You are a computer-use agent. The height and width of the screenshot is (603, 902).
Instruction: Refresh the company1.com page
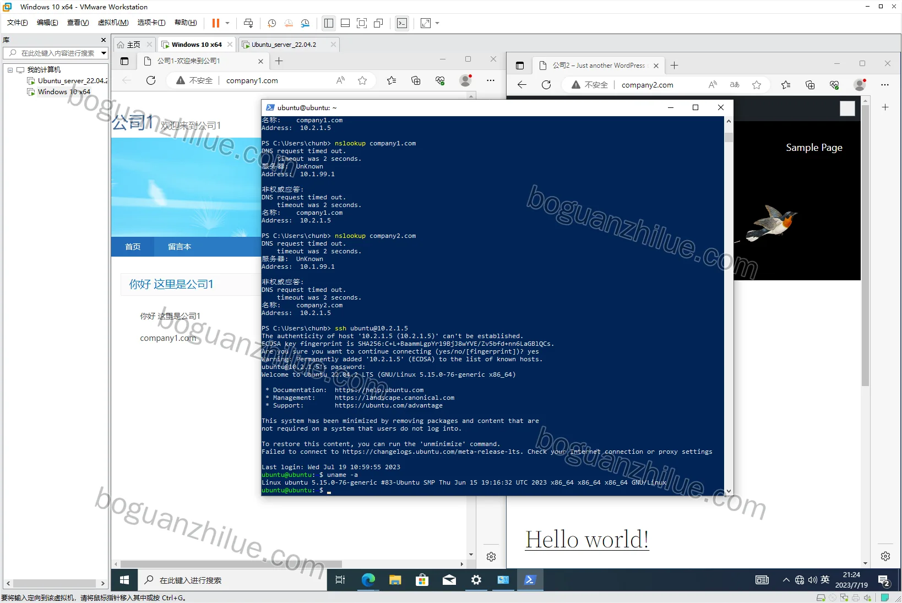pyautogui.click(x=151, y=80)
